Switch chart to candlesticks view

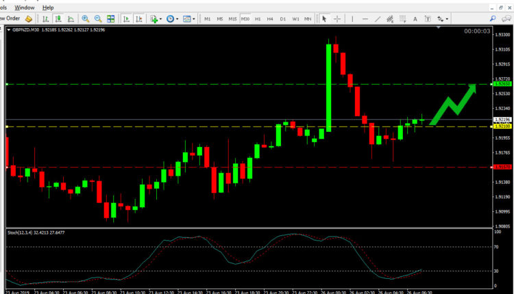[x=58, y=19]
